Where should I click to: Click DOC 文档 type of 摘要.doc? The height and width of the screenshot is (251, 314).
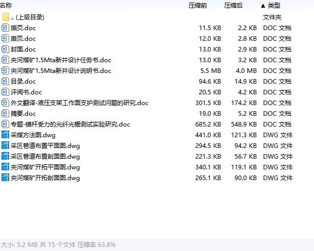point(277,114)
